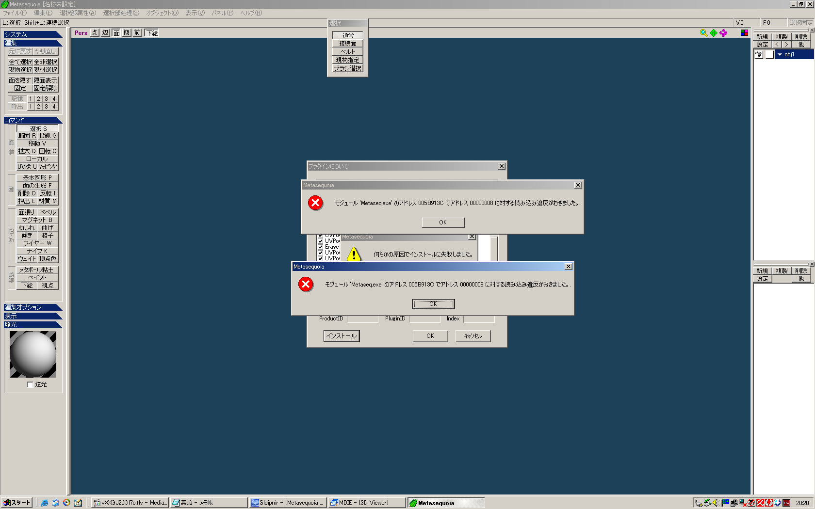Toggle the eye visibility icon for obj1

click(x=759, y=54)
